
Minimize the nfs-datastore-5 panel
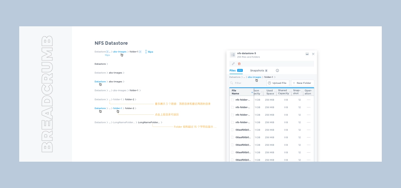click(307, 54)
